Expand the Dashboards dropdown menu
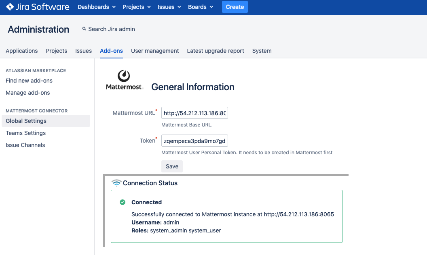Image resolution: width=427 pixels, height=255 pixels. pos(97,7)
